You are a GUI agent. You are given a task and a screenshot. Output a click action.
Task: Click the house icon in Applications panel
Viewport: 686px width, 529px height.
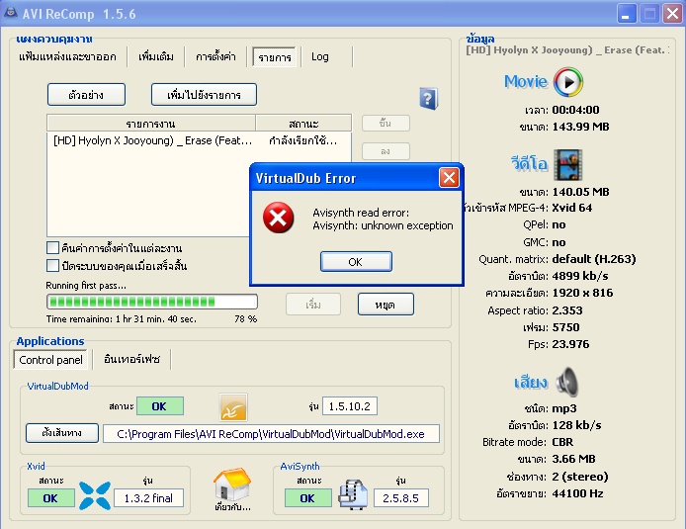[x=230, y=485]
